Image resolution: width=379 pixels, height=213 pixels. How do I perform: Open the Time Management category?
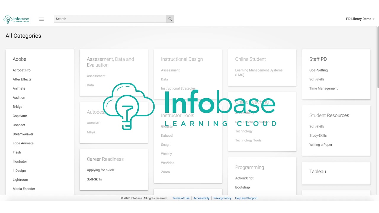pyautogui.click(x=324, y=88)
